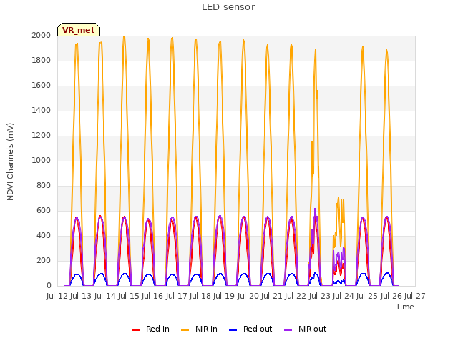Click the 2000 y-axis tick label
Screen dimensions: 458x343
(42, 35)
